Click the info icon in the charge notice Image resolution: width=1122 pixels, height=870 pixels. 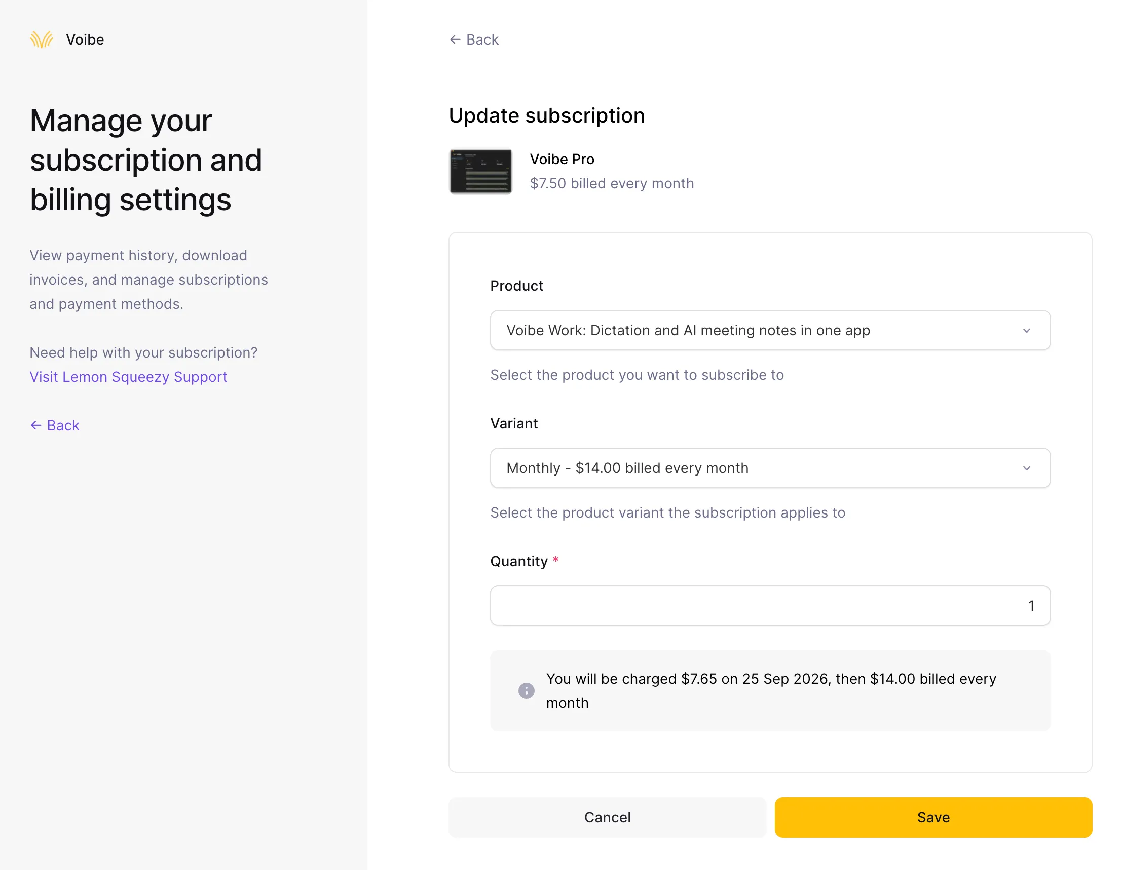[526, 690]
